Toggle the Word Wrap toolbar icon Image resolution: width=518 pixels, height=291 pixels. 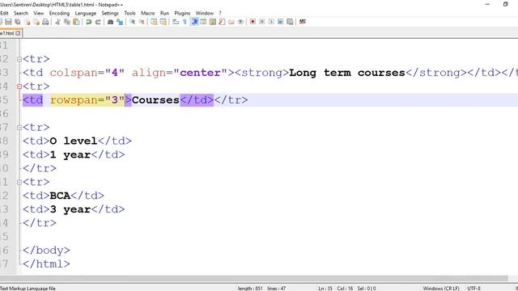[x=176, y=22]
